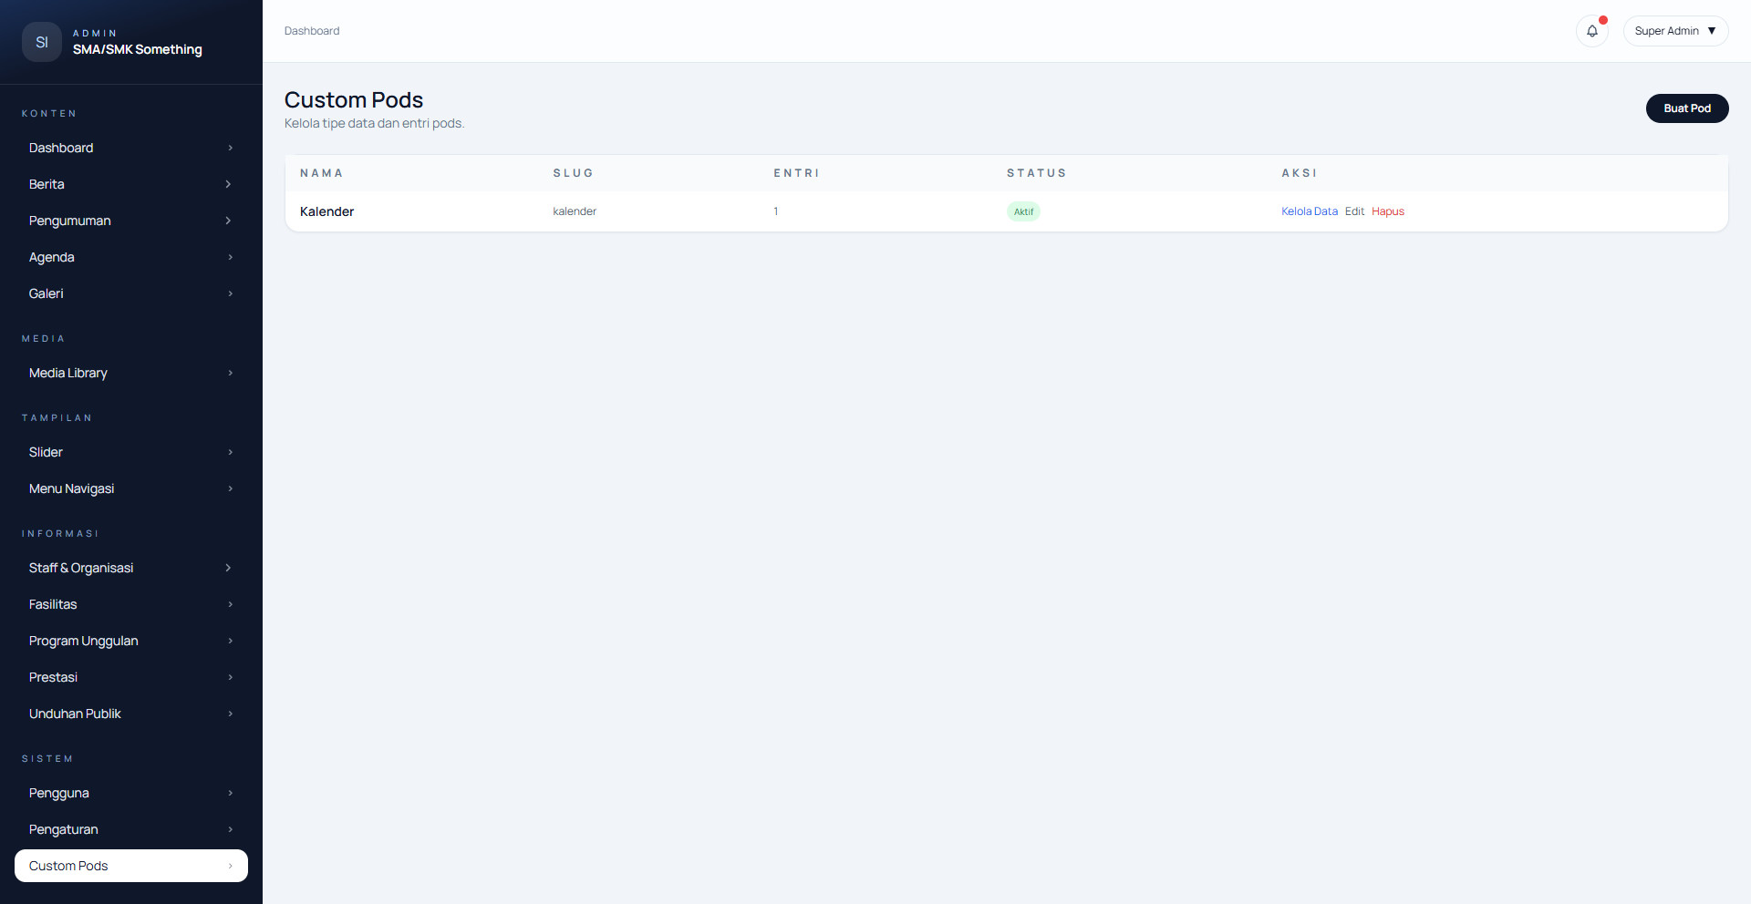Click the chevron beside Galeri
This screenshot has height=904, width=1751.
(x=230, y=293)
